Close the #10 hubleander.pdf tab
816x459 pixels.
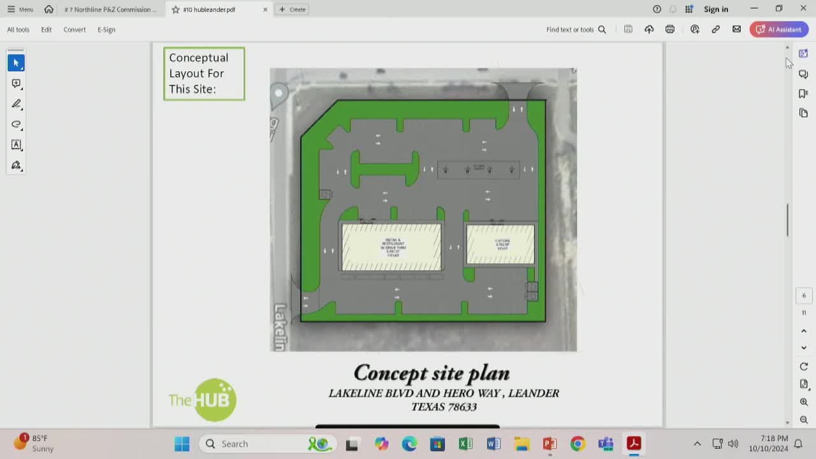(265, 10)
